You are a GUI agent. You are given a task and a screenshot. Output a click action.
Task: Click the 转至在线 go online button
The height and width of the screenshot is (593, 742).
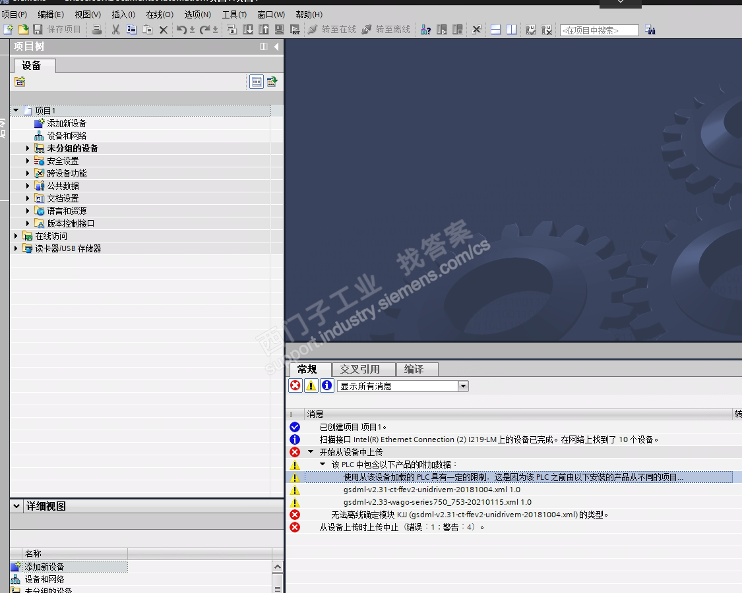332,29
